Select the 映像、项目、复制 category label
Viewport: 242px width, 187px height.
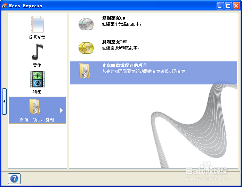37,120
